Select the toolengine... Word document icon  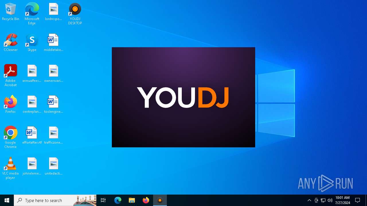pos(53,104)
